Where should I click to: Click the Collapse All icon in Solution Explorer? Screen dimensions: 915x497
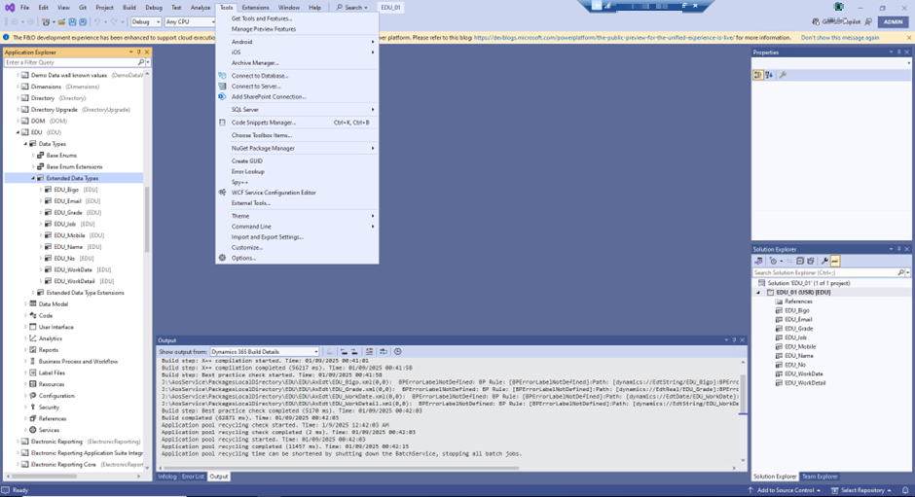[x=800, y=262]
